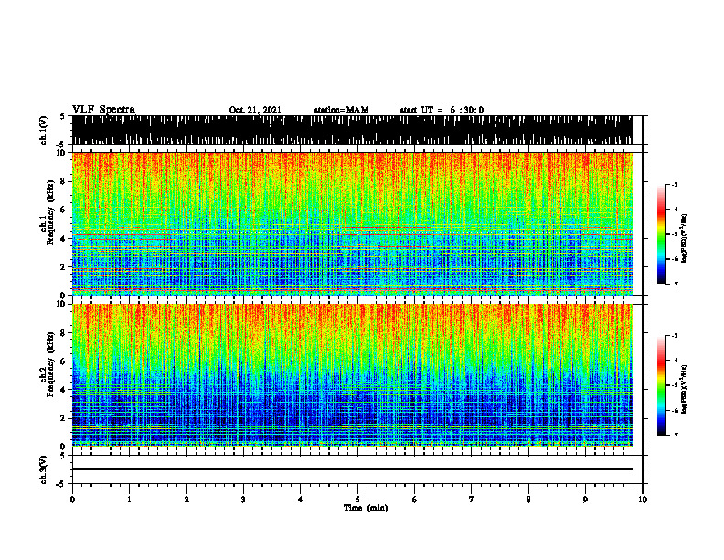Click the time axis tick label "8"
This screenshot has width=724, height=560.
[x=528, y=500]
